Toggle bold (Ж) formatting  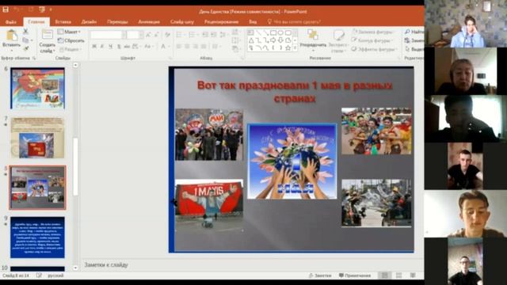point(94,47)
